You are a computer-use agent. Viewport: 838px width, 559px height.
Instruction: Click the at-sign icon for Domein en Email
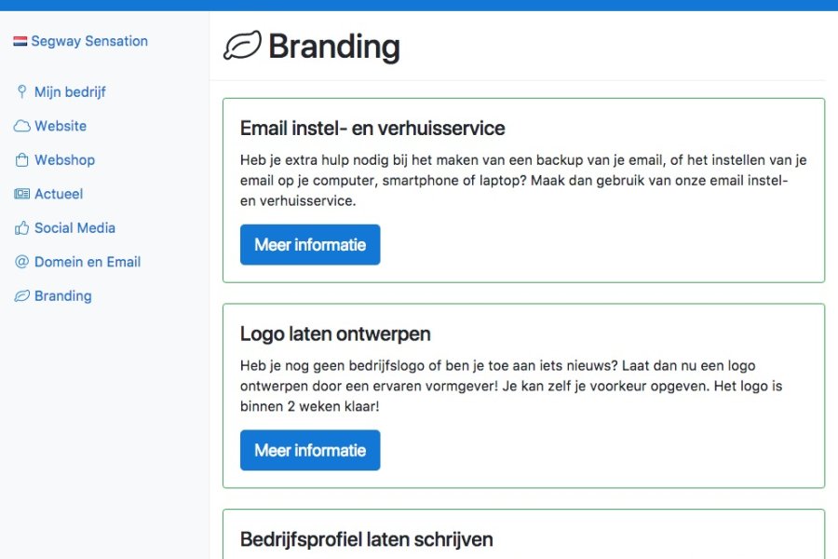(x=22, y=262)
